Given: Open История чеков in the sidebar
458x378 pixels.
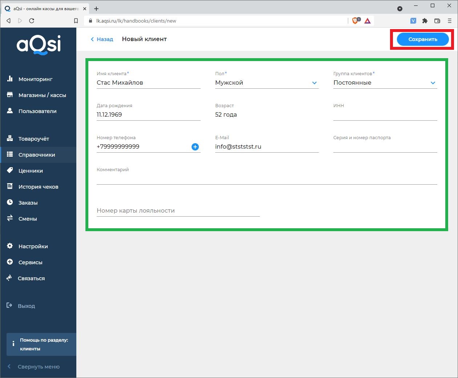Looking at the screenshot, I should (x=38, y=187).
